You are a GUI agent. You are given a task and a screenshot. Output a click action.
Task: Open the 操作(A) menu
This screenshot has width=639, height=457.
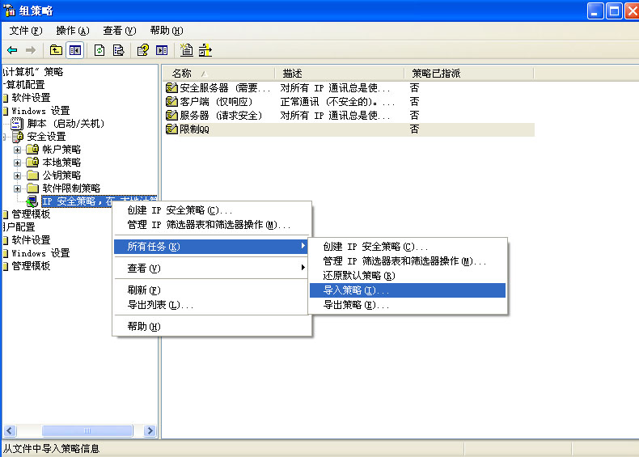(x=73, y=31)
